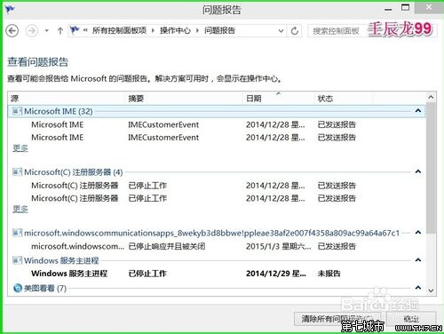Click the windowscommunicationsapps group icon
The width and height of the screenshot is (444, 334).
17,233
